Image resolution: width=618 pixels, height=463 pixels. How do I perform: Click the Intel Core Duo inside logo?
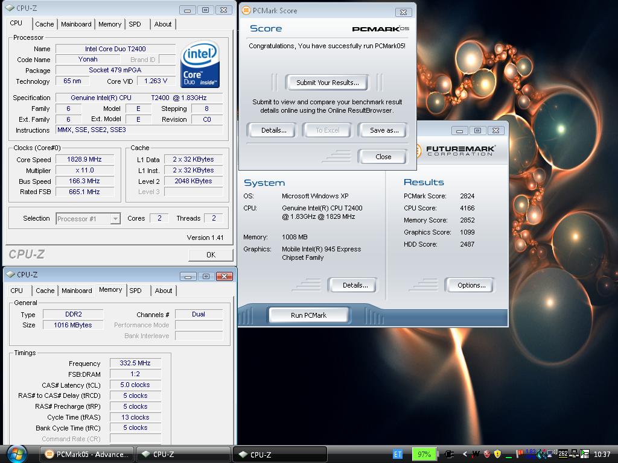pos(200,64)
